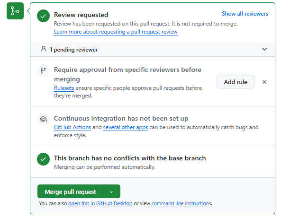Click the green check icon beside no conflicts
This screenshot has width=281, height=219.
(x=44, y=159)
